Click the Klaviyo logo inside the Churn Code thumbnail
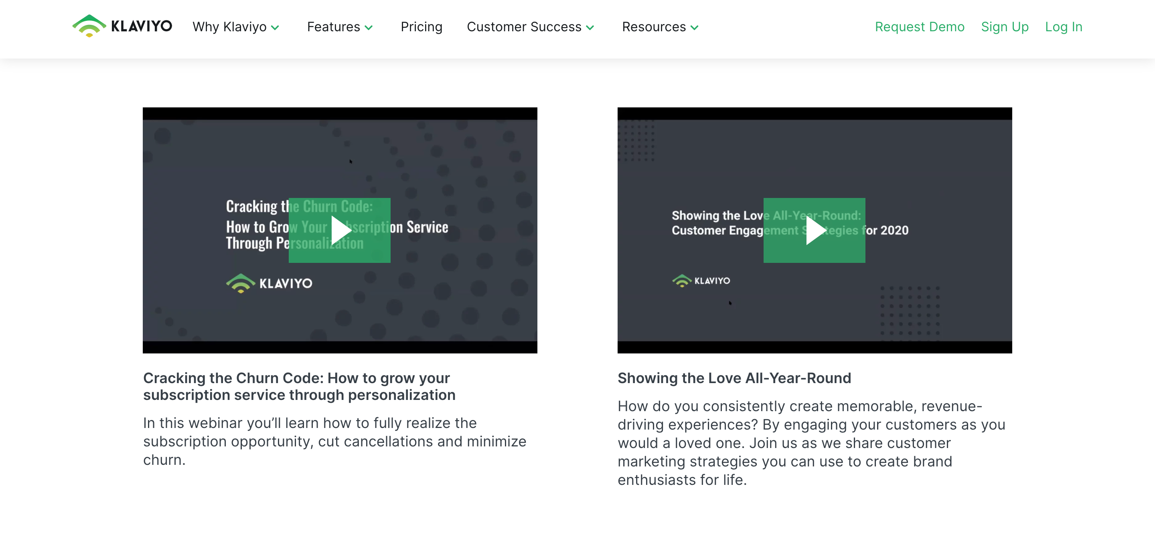 [269, 283]
